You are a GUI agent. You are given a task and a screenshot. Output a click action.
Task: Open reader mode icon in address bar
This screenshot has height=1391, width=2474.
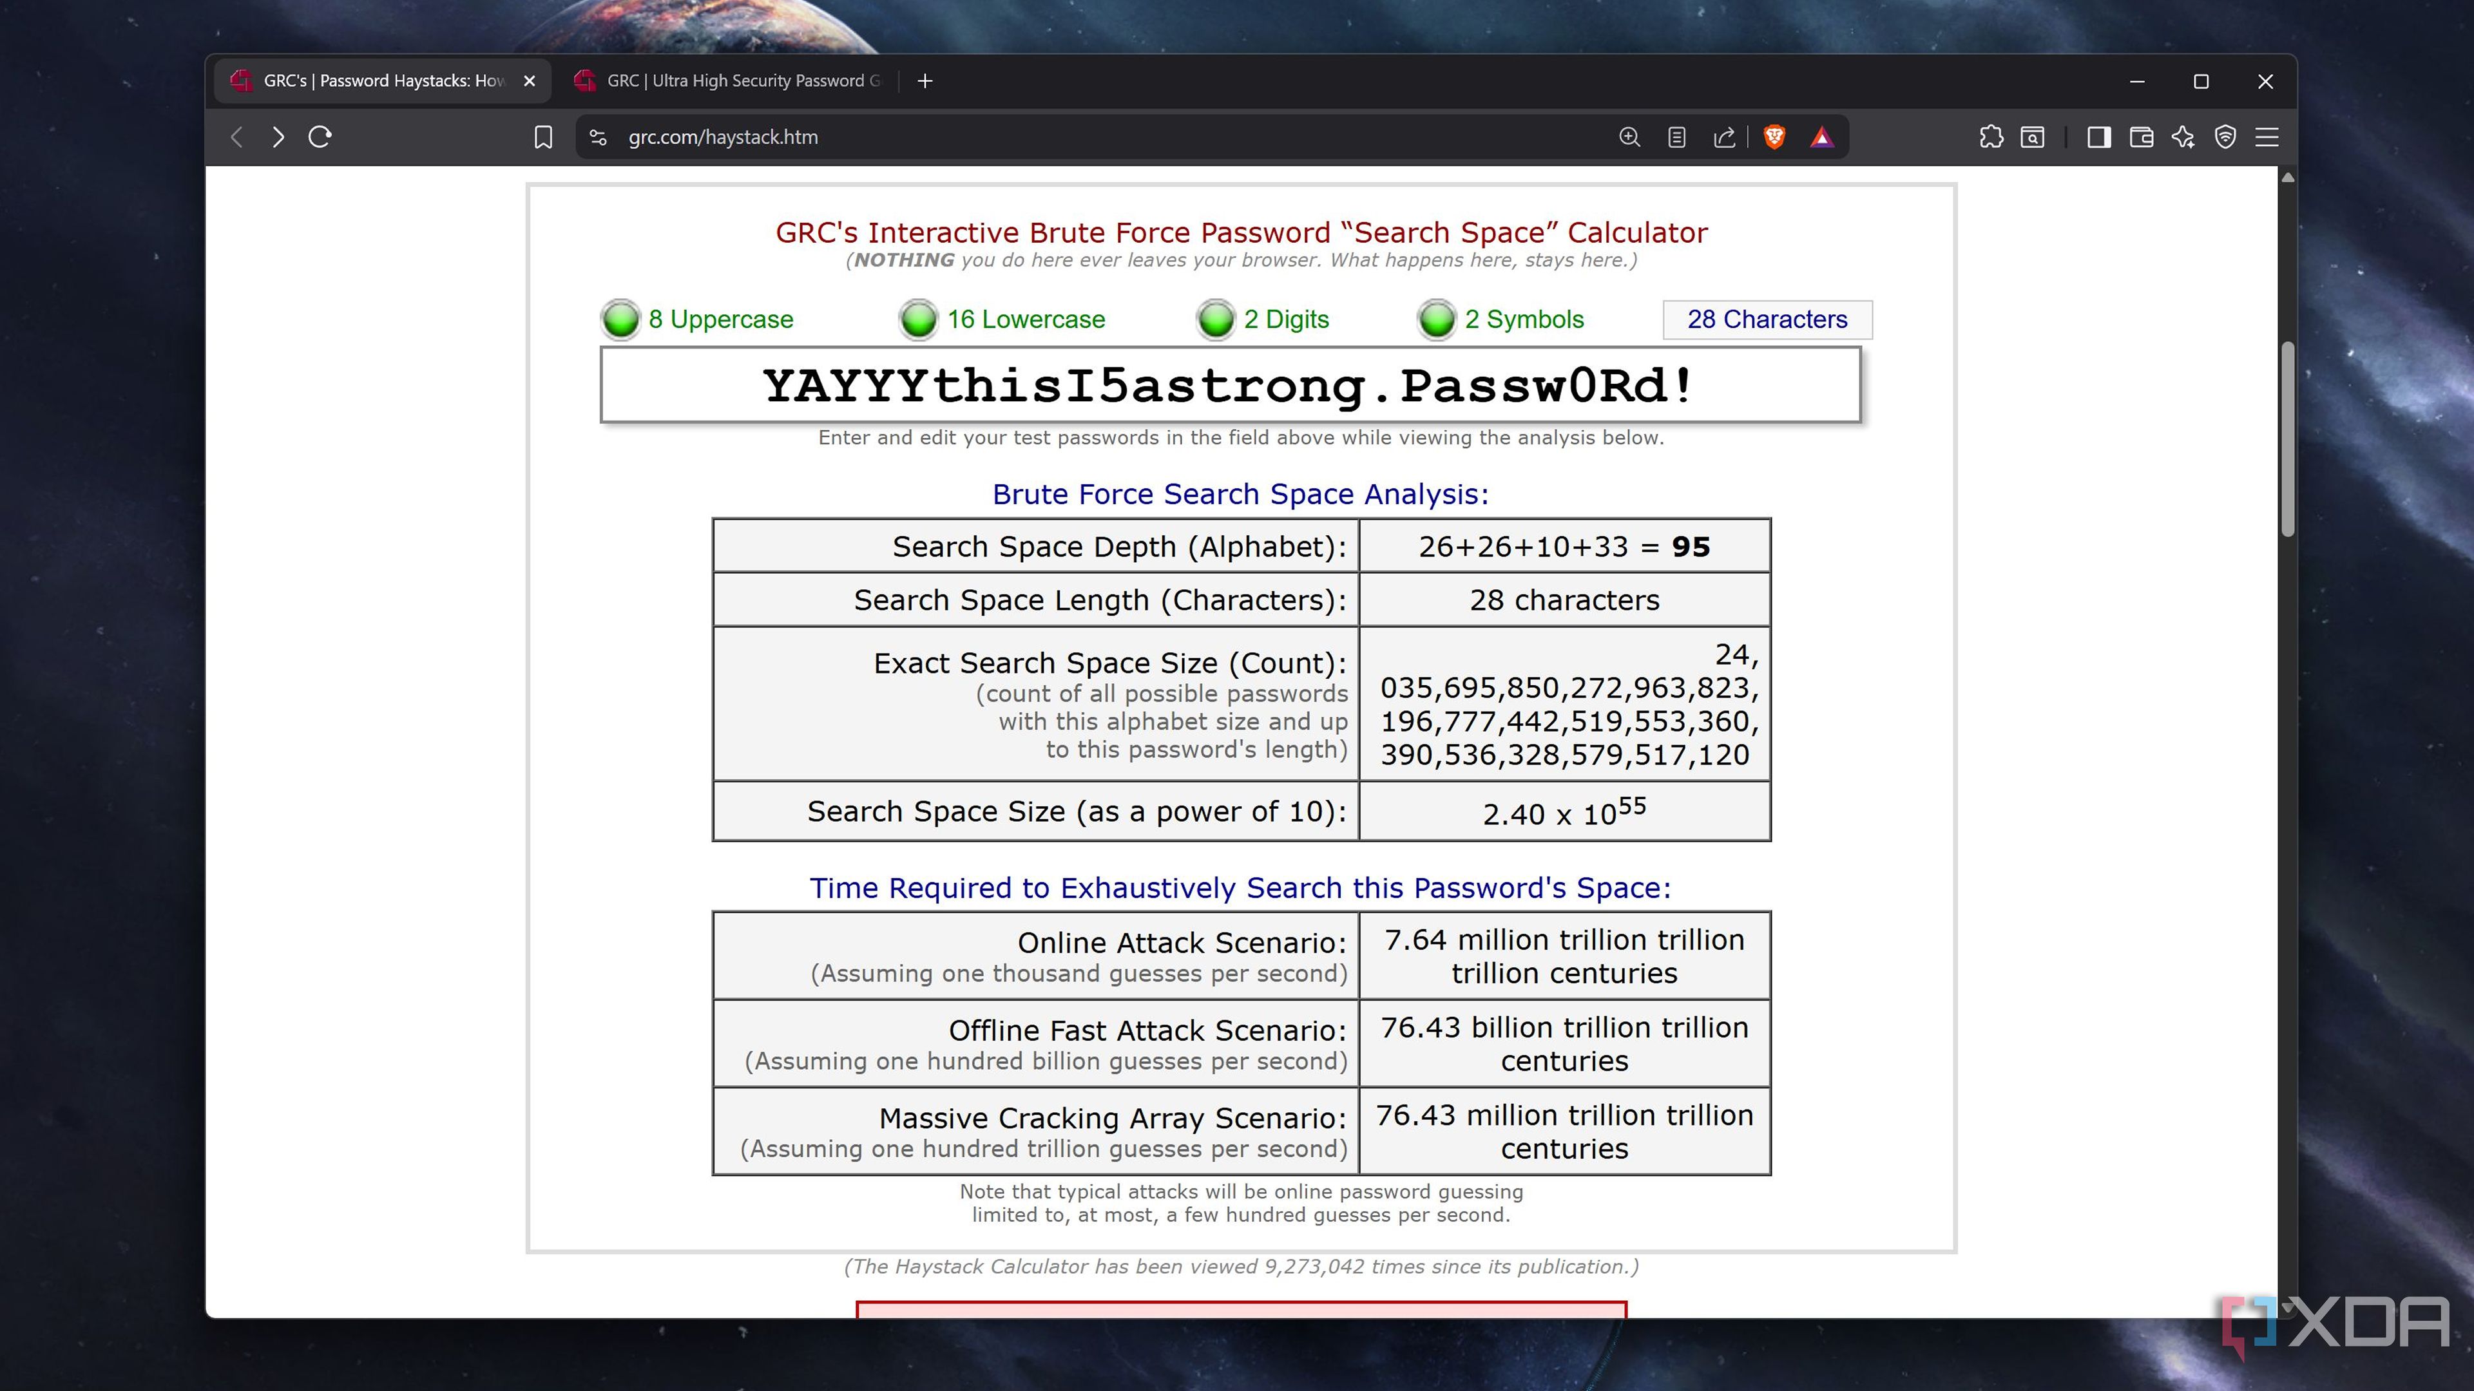(1676, 137)
